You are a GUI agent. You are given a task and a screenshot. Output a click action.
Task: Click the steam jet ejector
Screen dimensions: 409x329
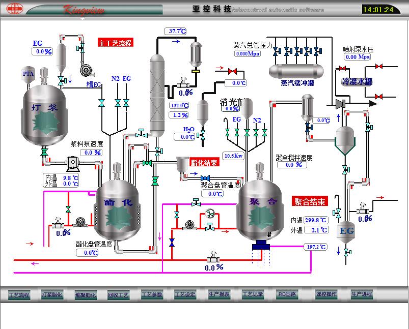click(341, 104)
